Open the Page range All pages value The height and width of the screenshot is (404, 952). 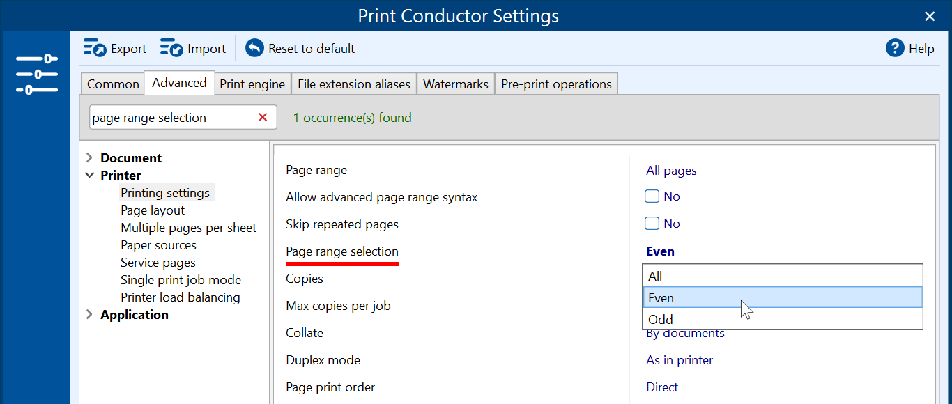point(671,171)
